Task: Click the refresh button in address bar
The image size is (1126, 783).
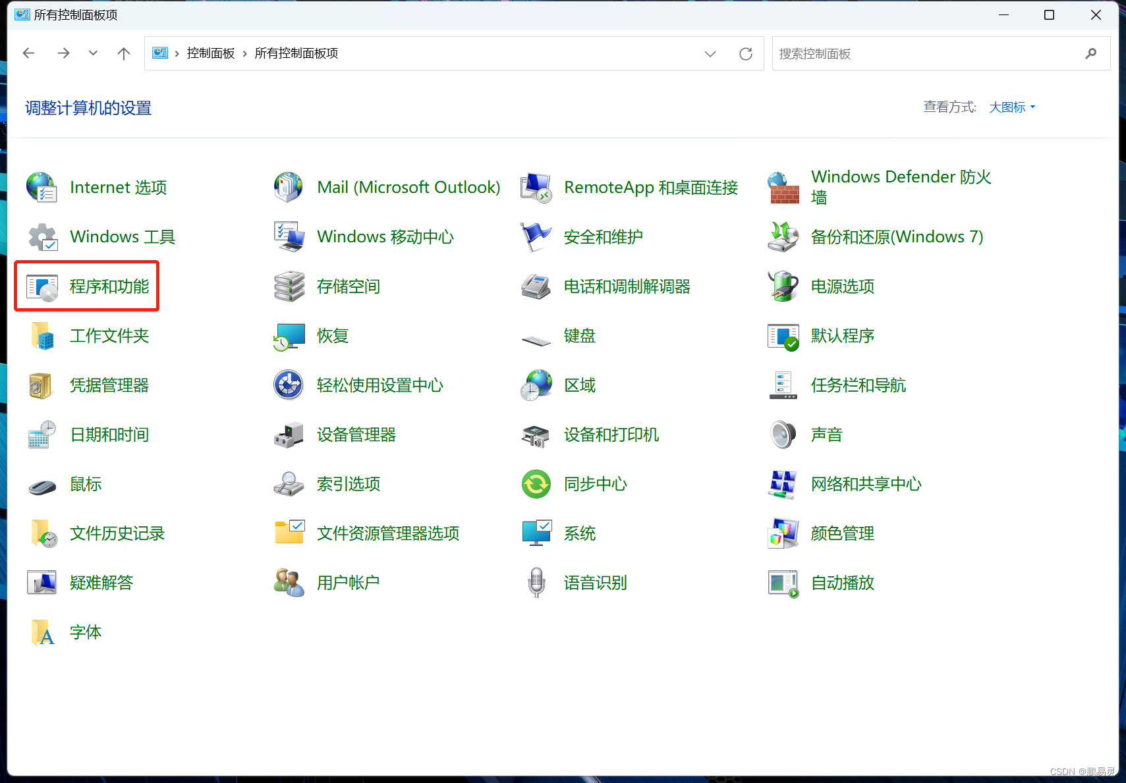Action: click(x=746, y=53)
